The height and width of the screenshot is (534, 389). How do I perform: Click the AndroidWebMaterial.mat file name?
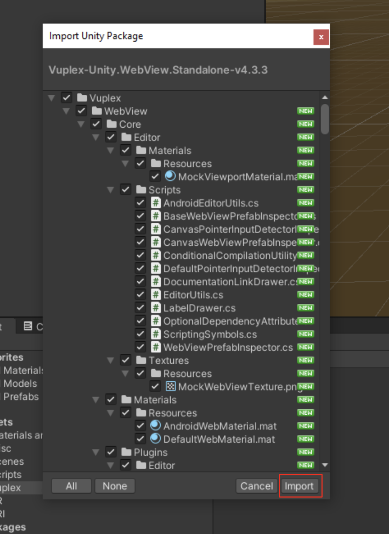(220, 426)
